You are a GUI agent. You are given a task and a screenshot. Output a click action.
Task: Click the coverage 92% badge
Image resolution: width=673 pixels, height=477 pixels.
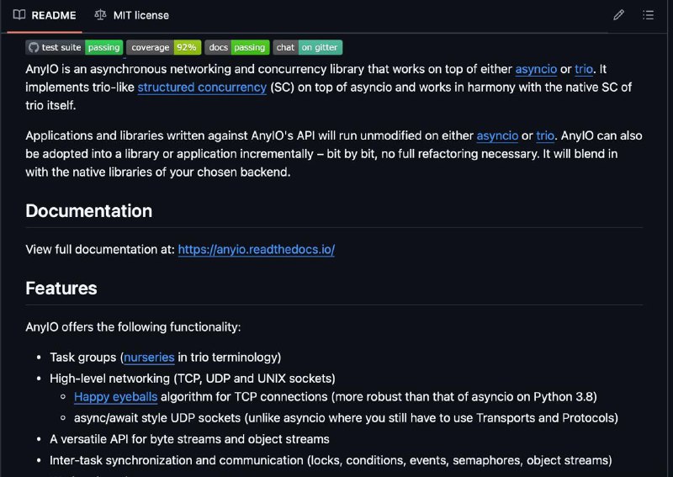tap(163, 47)
